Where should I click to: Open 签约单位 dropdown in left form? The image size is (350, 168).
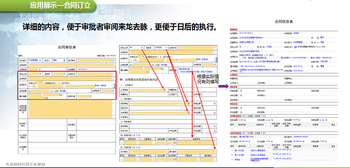113,60
